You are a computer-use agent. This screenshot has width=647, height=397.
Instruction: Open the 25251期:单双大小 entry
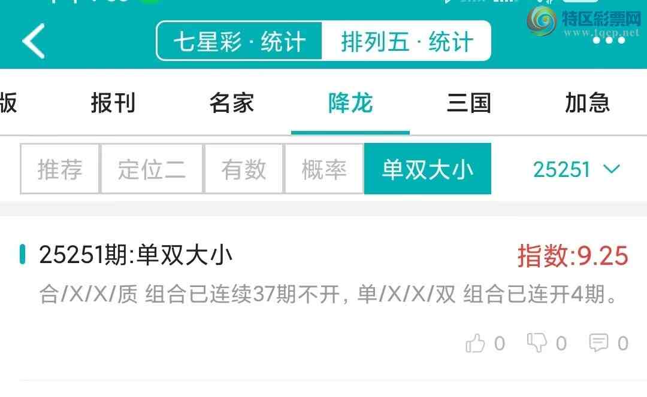pyautogui.click(x=324, y=273)
